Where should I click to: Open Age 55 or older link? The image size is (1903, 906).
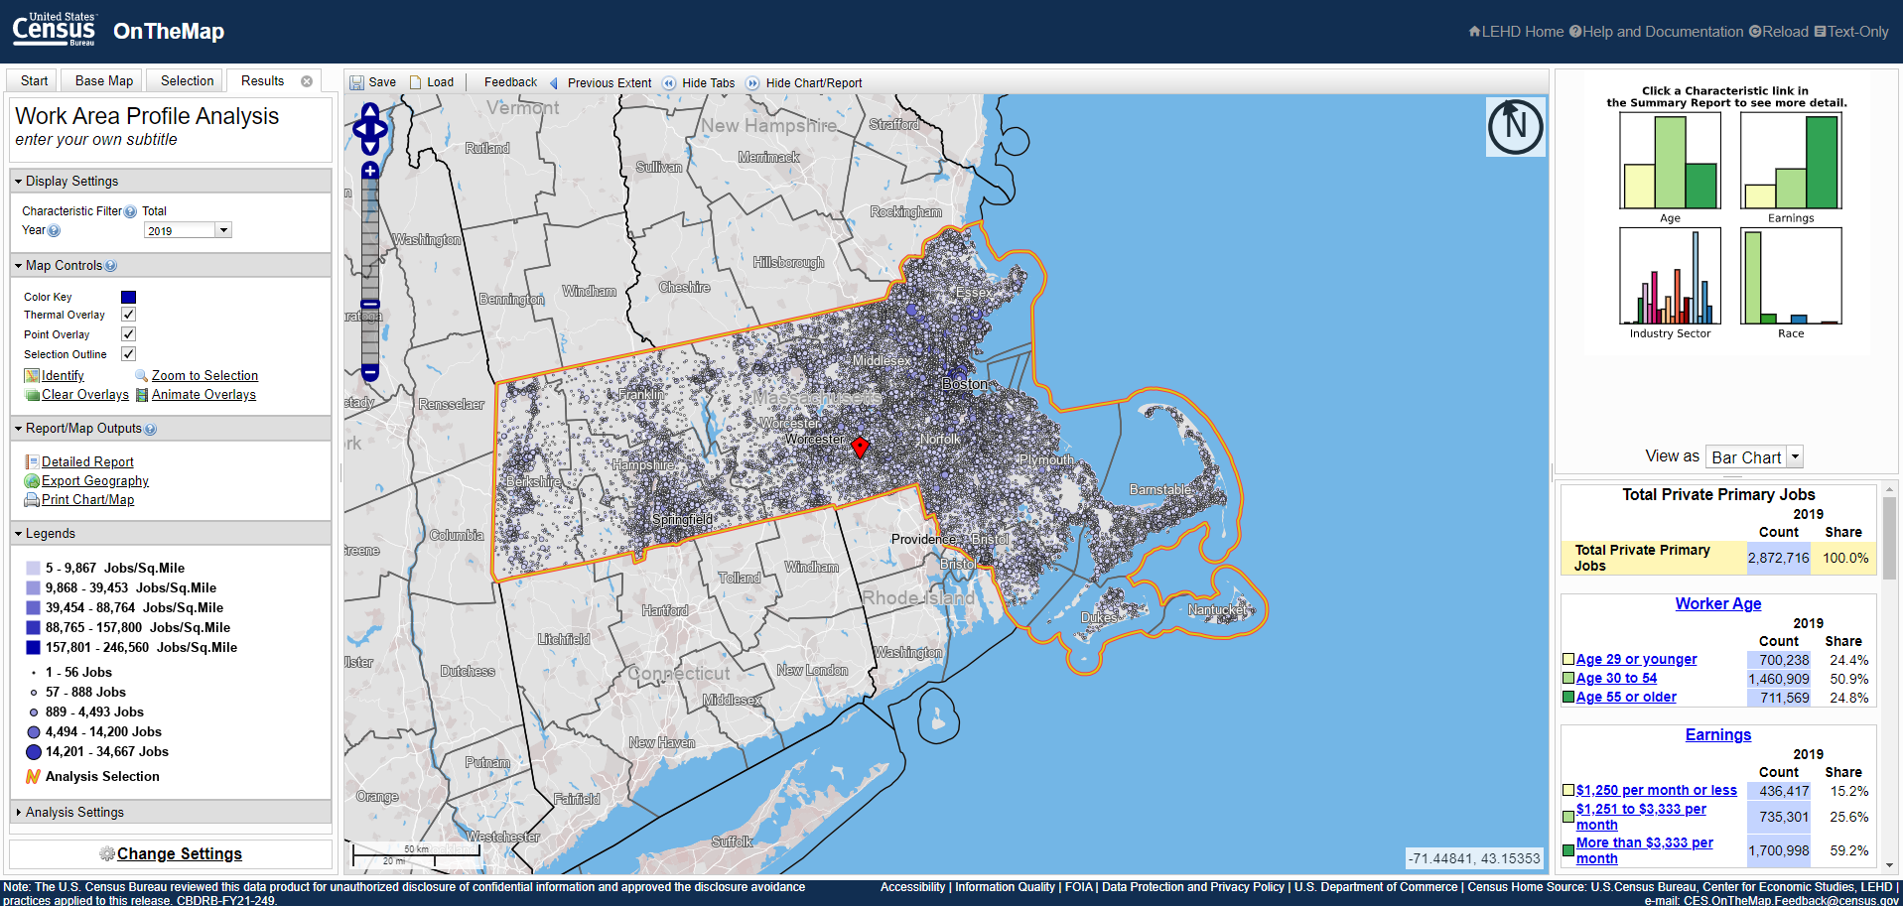1626,698
